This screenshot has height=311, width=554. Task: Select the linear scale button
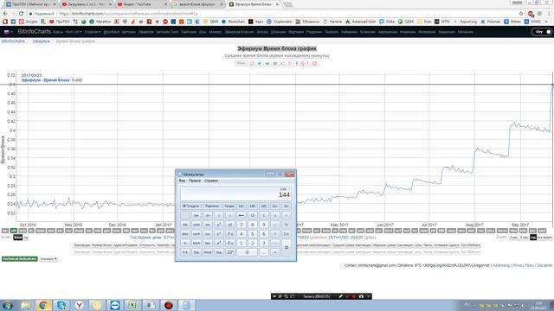click(x=17, y=238)
